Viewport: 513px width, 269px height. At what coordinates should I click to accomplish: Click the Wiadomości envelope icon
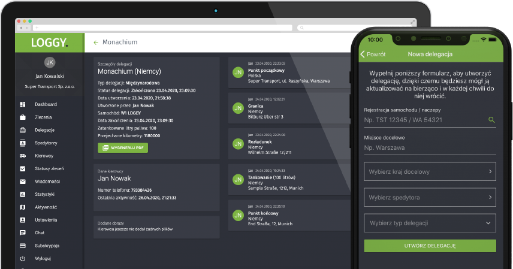coord(23,182)
